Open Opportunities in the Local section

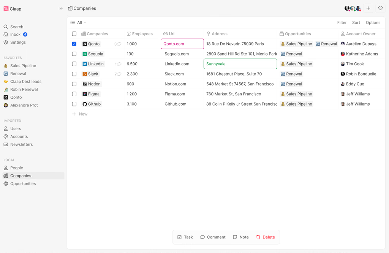[23, 184]
